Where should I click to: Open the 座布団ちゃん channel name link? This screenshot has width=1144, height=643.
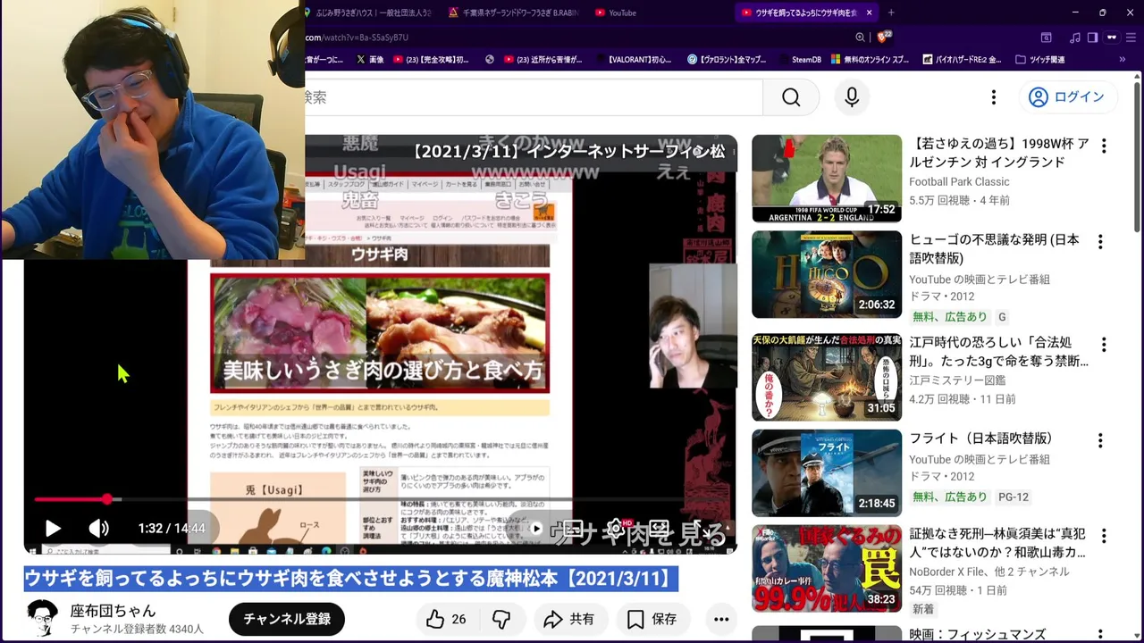pos(114,611)
